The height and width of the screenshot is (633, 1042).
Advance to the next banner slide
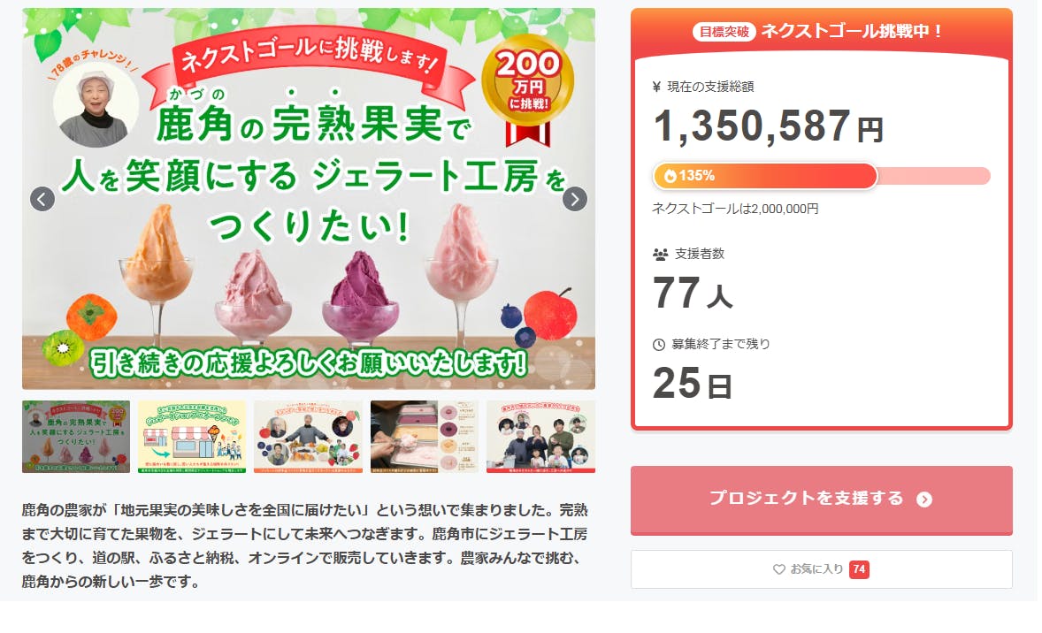click(x=575, y=199)
